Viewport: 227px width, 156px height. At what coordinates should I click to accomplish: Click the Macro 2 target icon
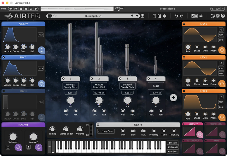(x=38, y=147)
